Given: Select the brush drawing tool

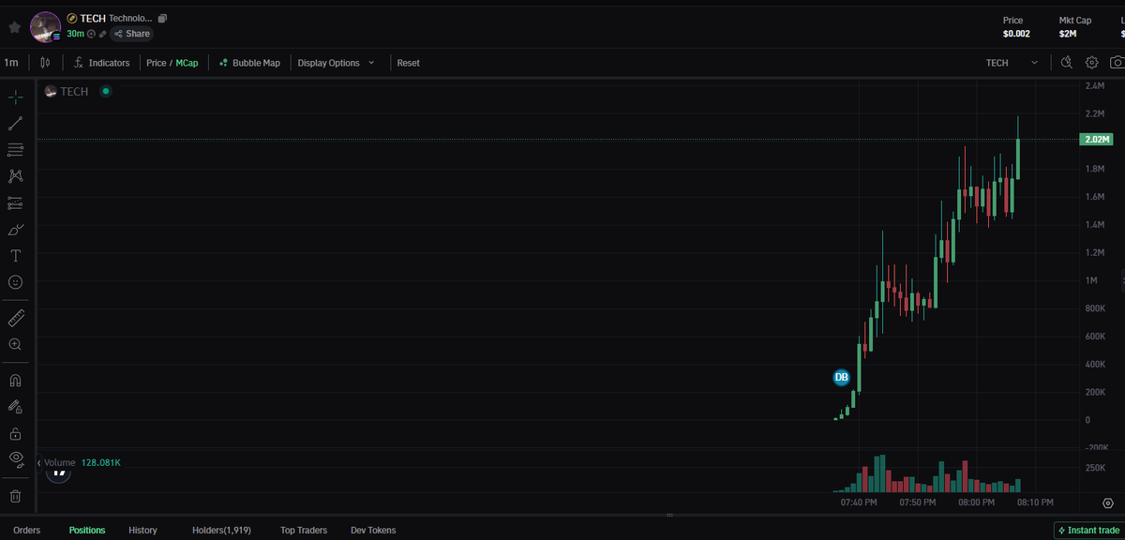Looking at the screenshot, I should 16,229.
